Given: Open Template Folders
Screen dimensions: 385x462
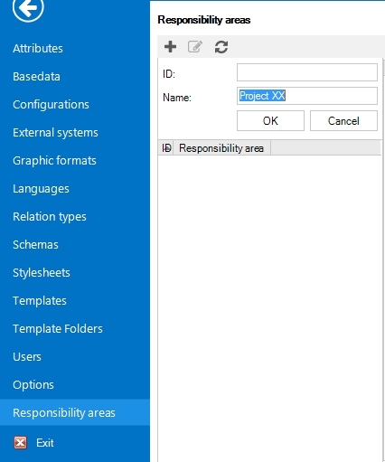Looking at the screenshot, I should pyautogui.click(x=58, y=329).
